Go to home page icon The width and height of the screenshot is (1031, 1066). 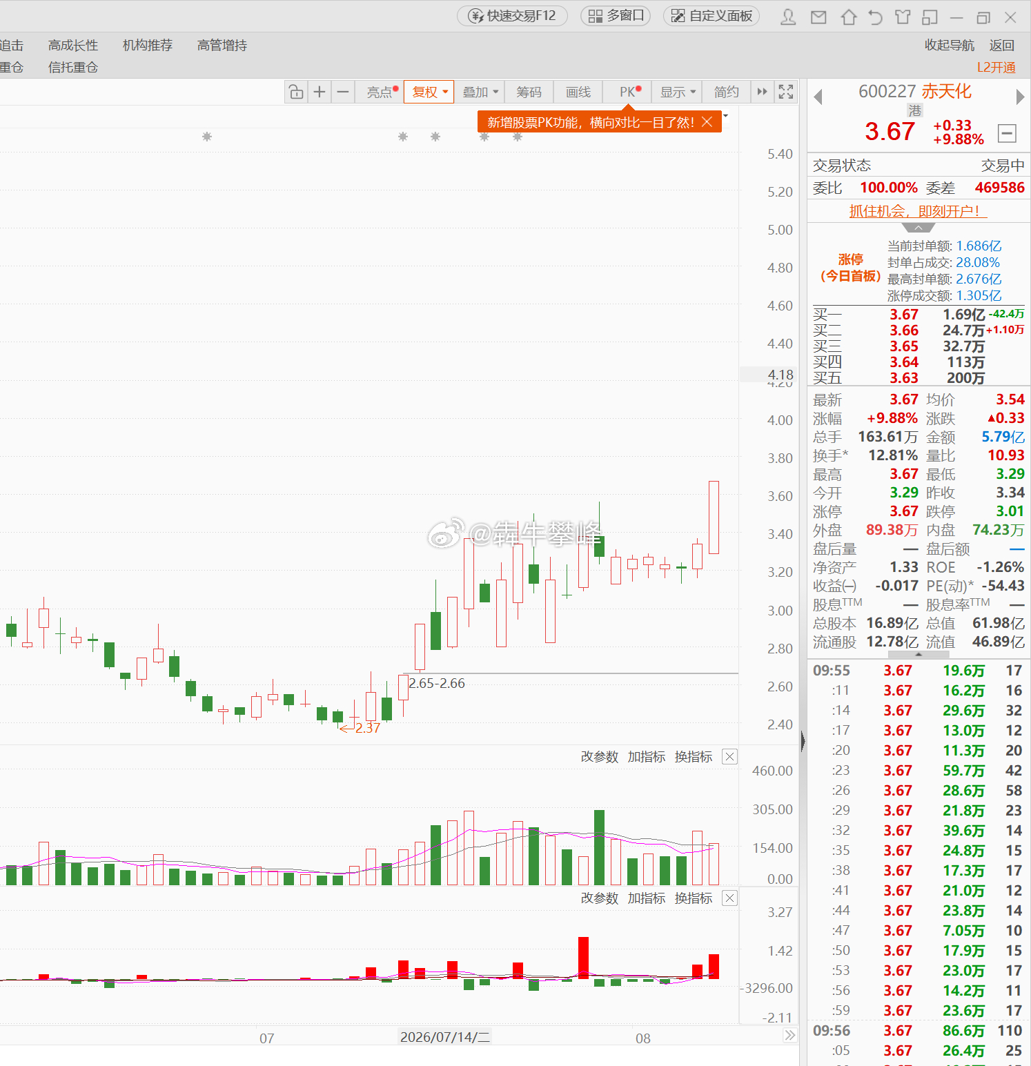(x=849, y=17)
